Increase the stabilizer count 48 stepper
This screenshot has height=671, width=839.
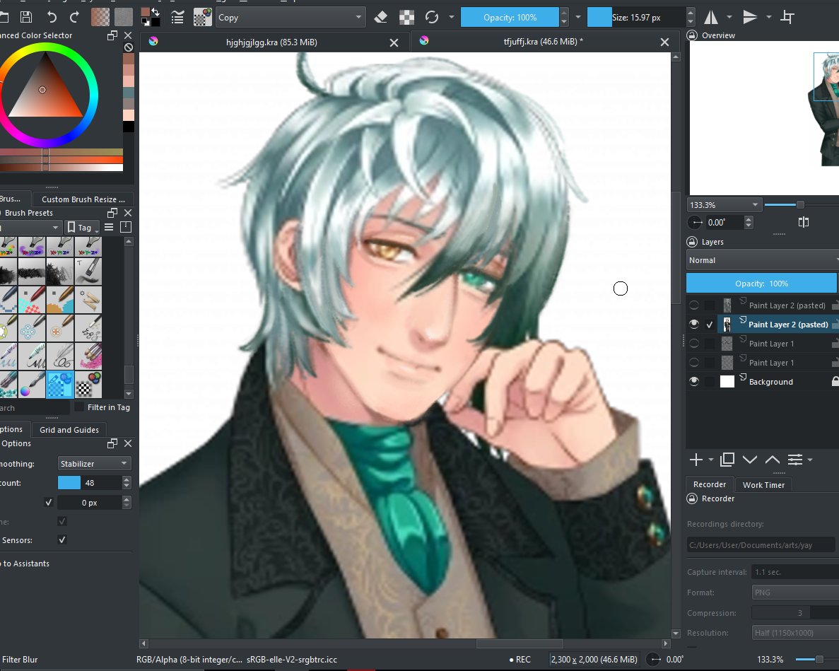127,479
